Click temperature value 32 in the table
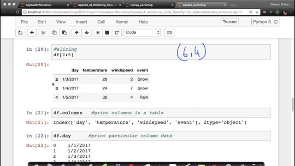This screenshot has height=166, width=295. 105,97
